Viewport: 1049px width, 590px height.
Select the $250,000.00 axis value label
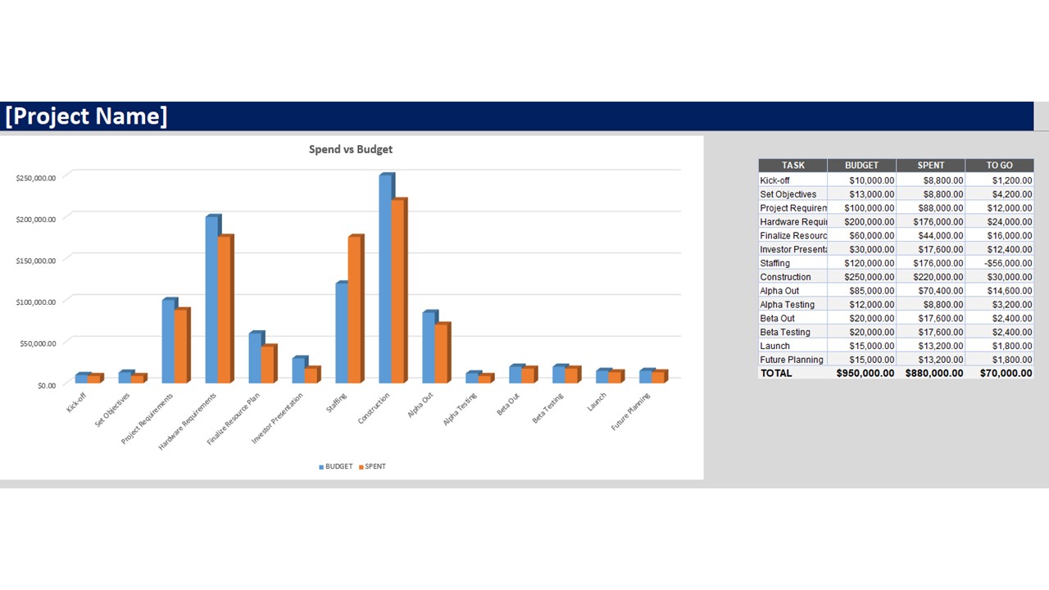pos(36,178)
